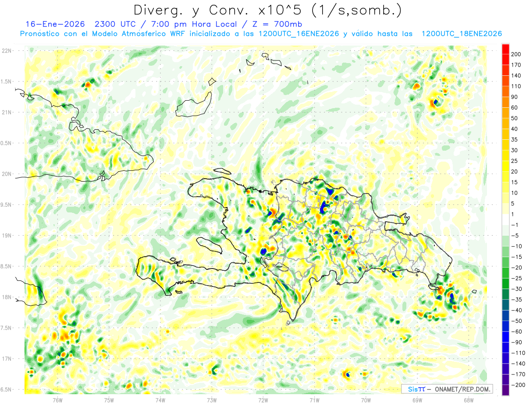This screenshot has width=526, height=406.
Task: Click the '22N' latitude axis label
Action: click(7, 51)
